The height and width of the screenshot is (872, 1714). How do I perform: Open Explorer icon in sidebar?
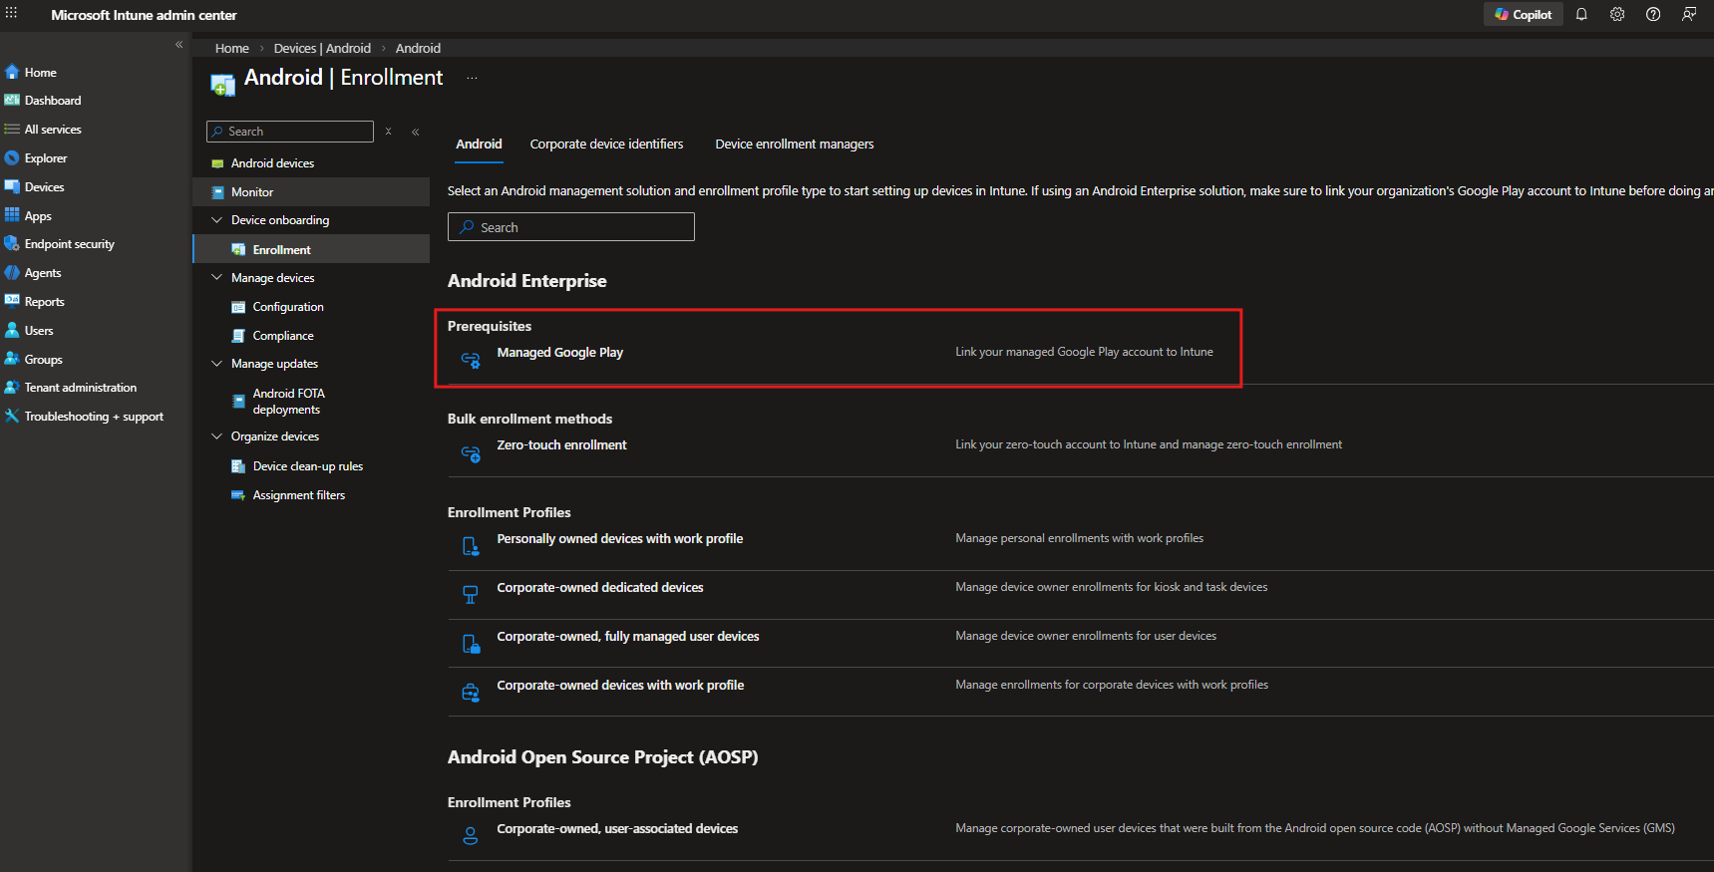pos(12,158)
